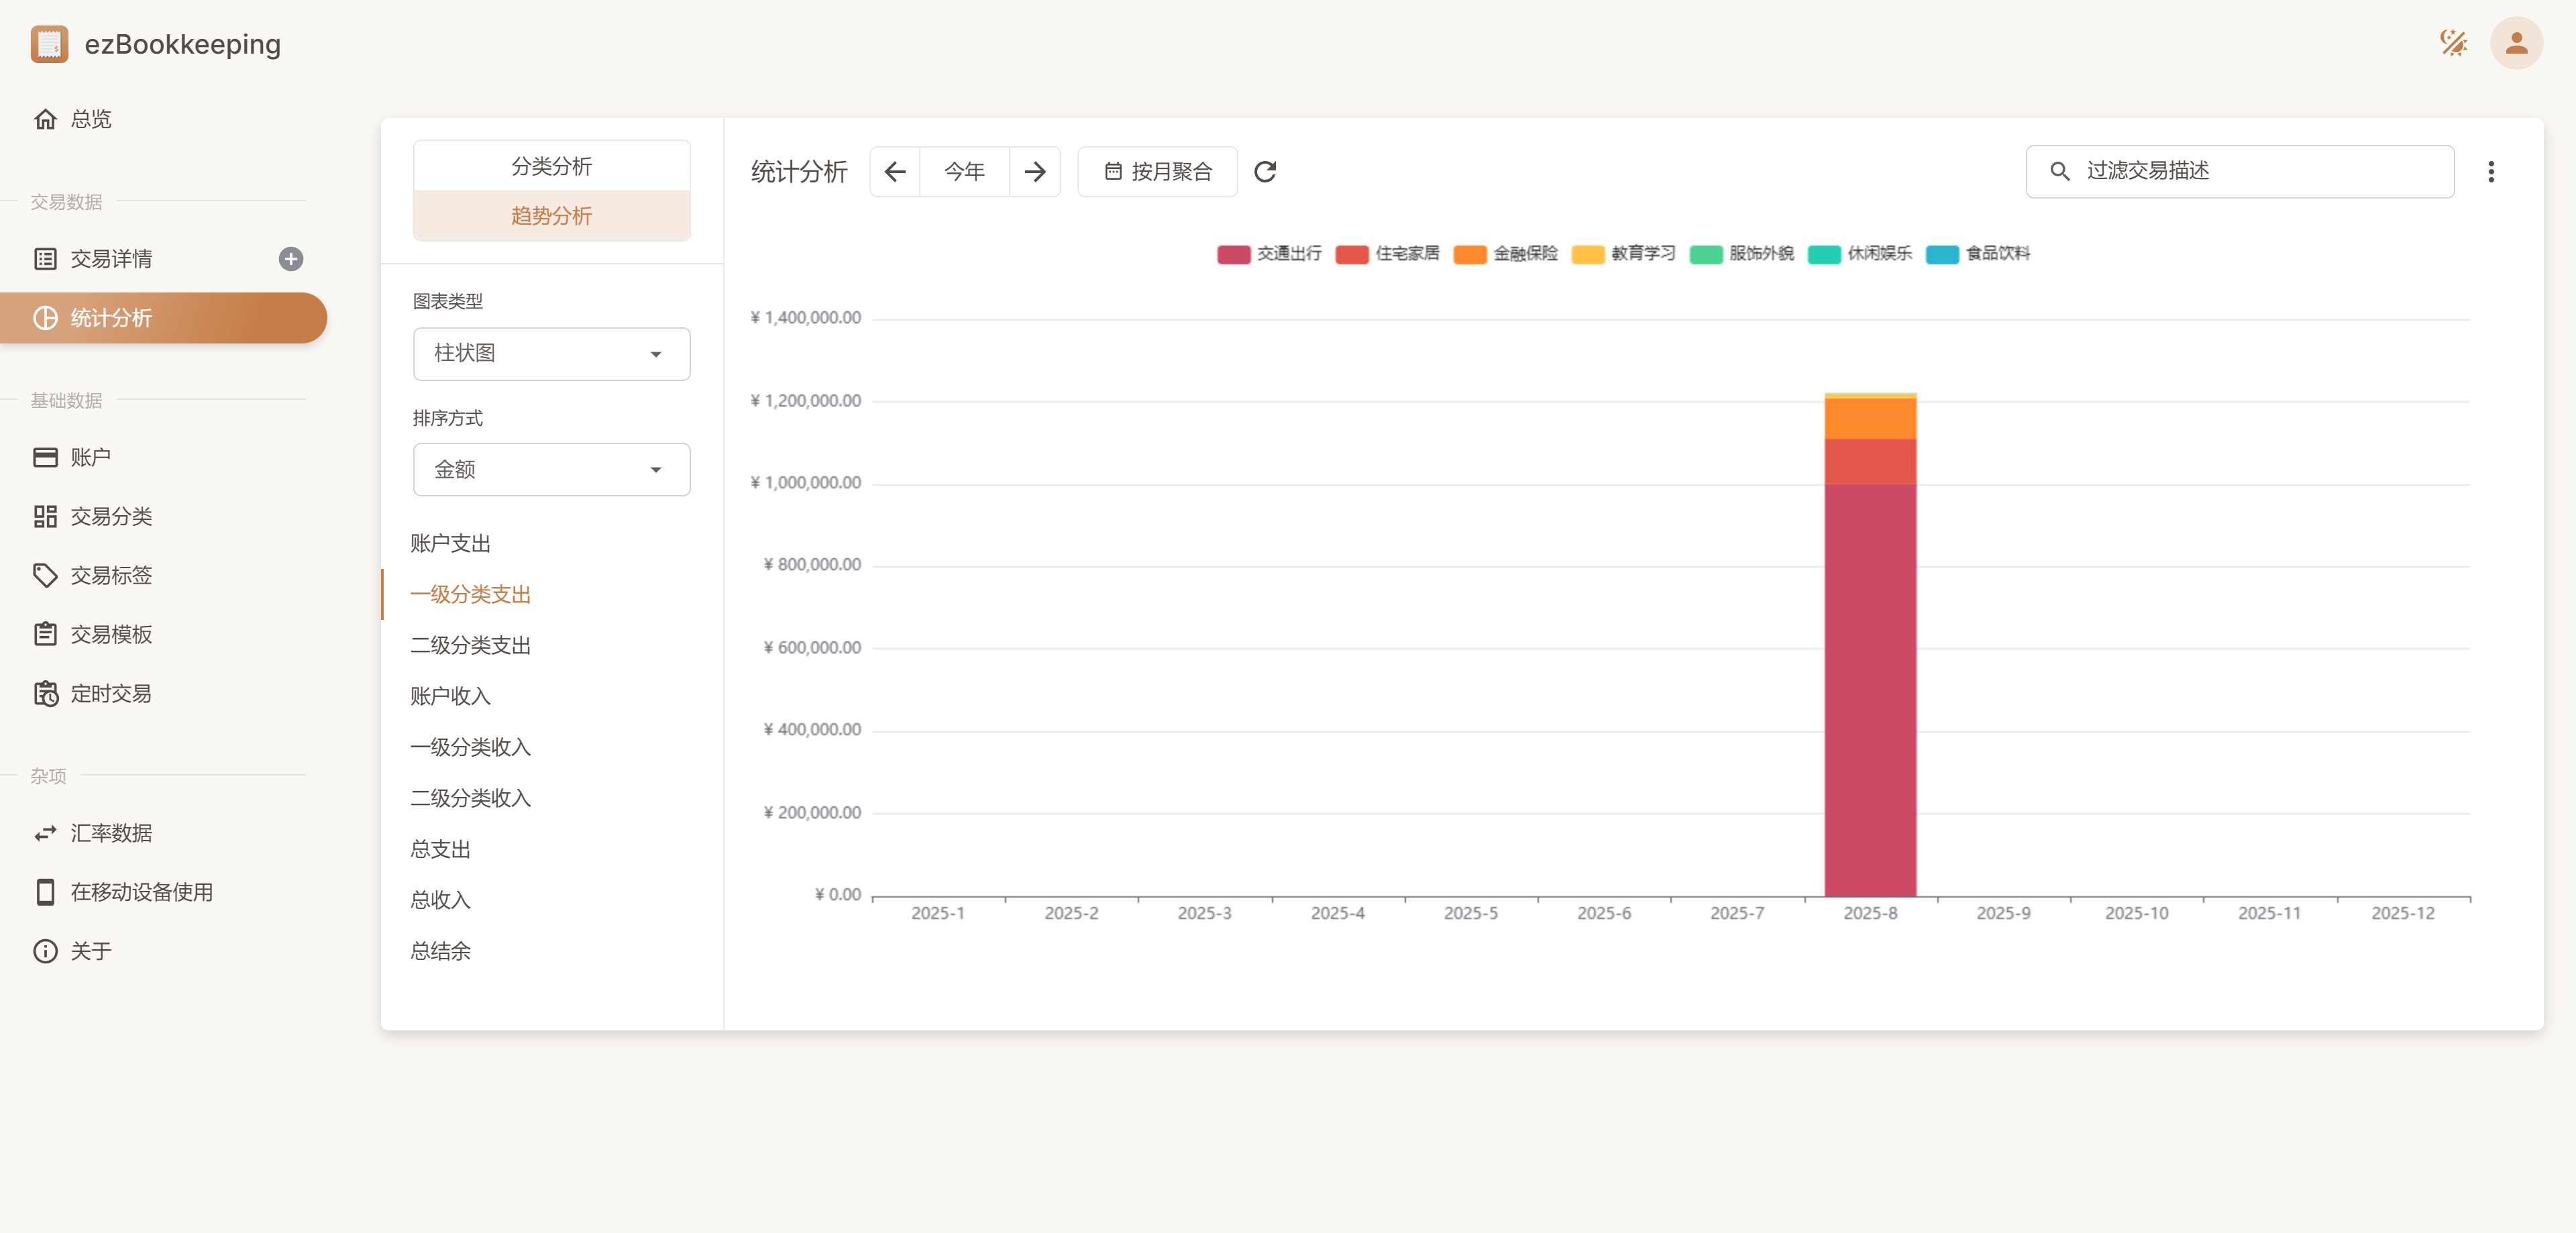Select 二级分类支出 in the list

click(470, 646)
